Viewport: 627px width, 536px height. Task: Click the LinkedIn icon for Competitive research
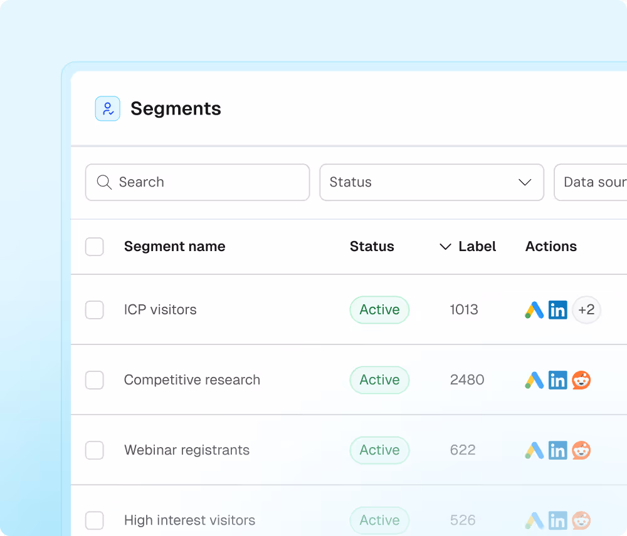click(x=557, y=380)
